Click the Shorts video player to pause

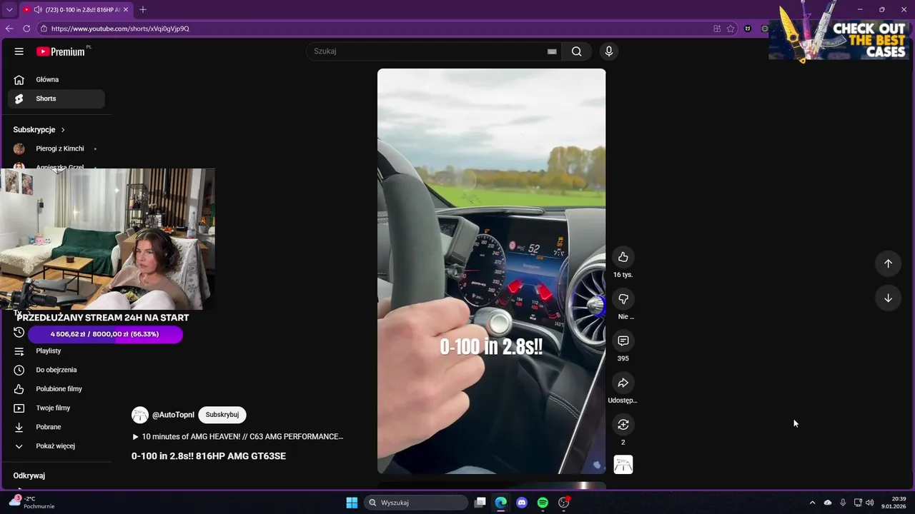491,271
